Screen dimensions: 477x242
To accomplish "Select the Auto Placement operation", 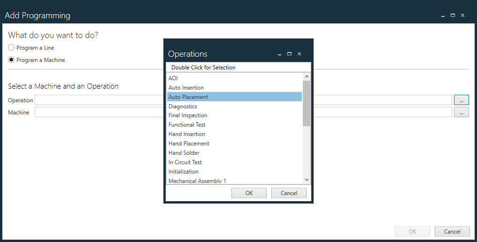I will click(188, 97).
